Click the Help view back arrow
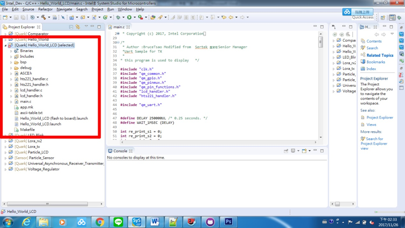Viewport: 405px width, 228px height. click(376, 34)
